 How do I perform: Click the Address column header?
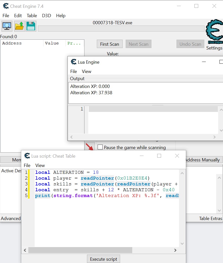pos(22,43)
